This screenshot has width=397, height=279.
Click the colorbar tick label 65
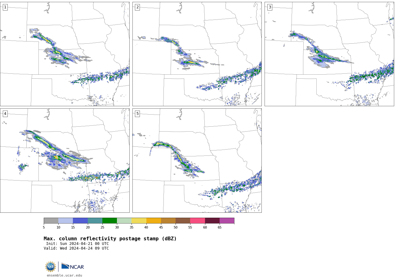[220, 228]
